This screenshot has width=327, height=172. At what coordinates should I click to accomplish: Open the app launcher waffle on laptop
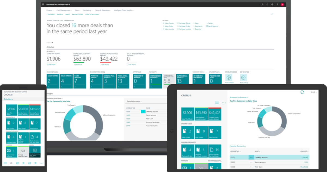pyautogui.click(x=43, y=4)
